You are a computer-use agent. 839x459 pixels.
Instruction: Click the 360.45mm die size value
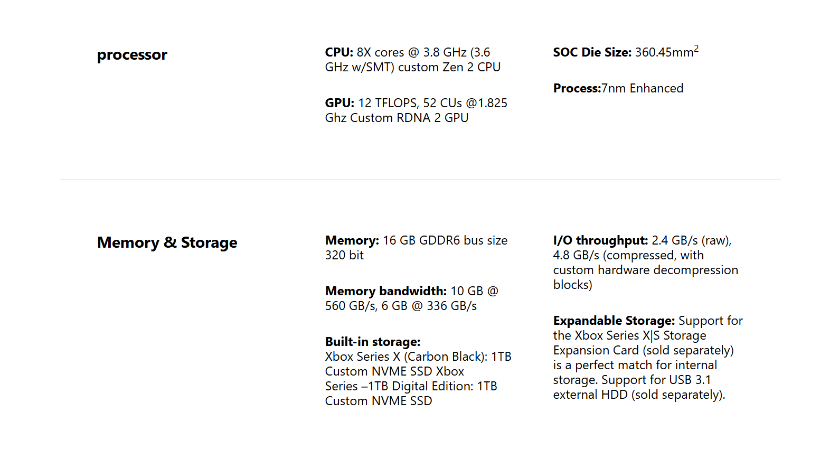coord(667,51)
